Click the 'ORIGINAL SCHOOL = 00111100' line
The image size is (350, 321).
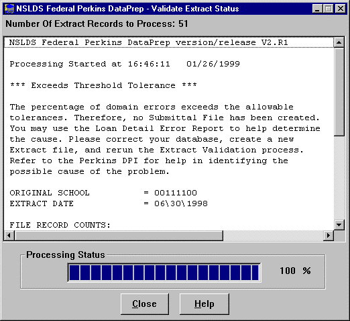coord(103,193)
